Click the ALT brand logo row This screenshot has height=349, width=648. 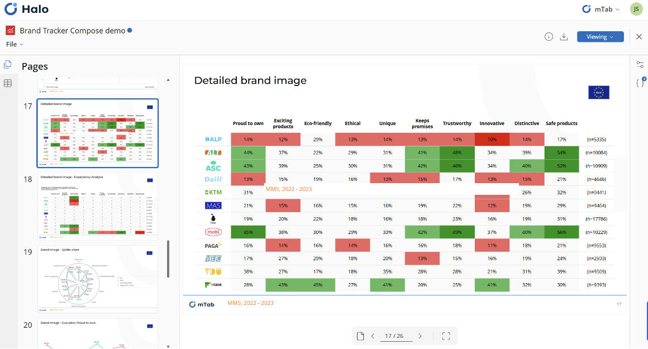tap(213, 152)
